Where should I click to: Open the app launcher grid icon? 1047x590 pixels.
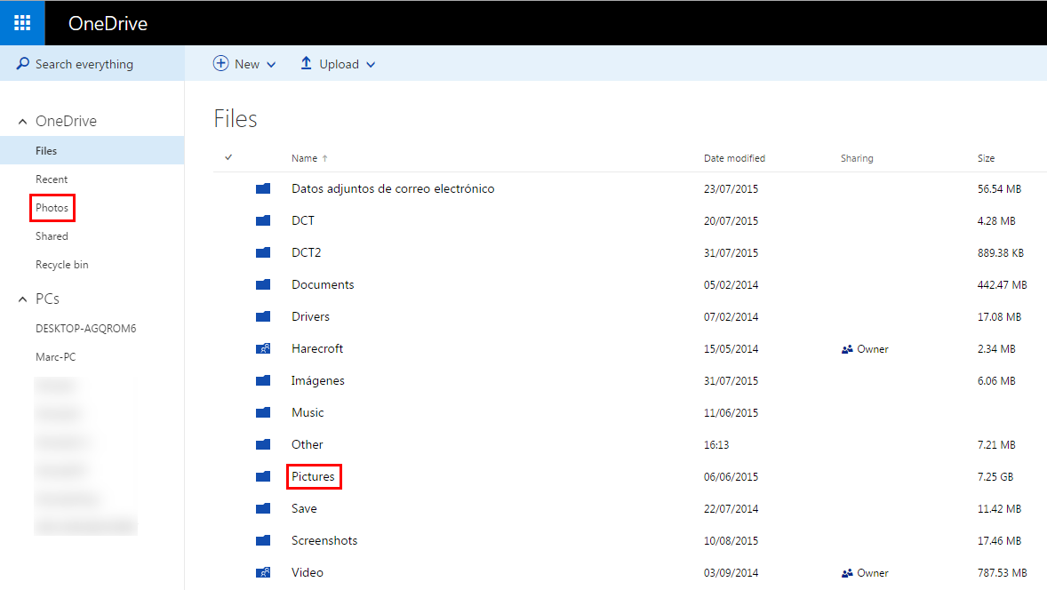[22, 23]
